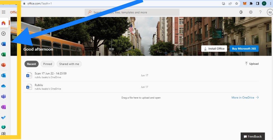Click the search apps and files box
Screen dimensions: 273x140
(x=132, y=12)
